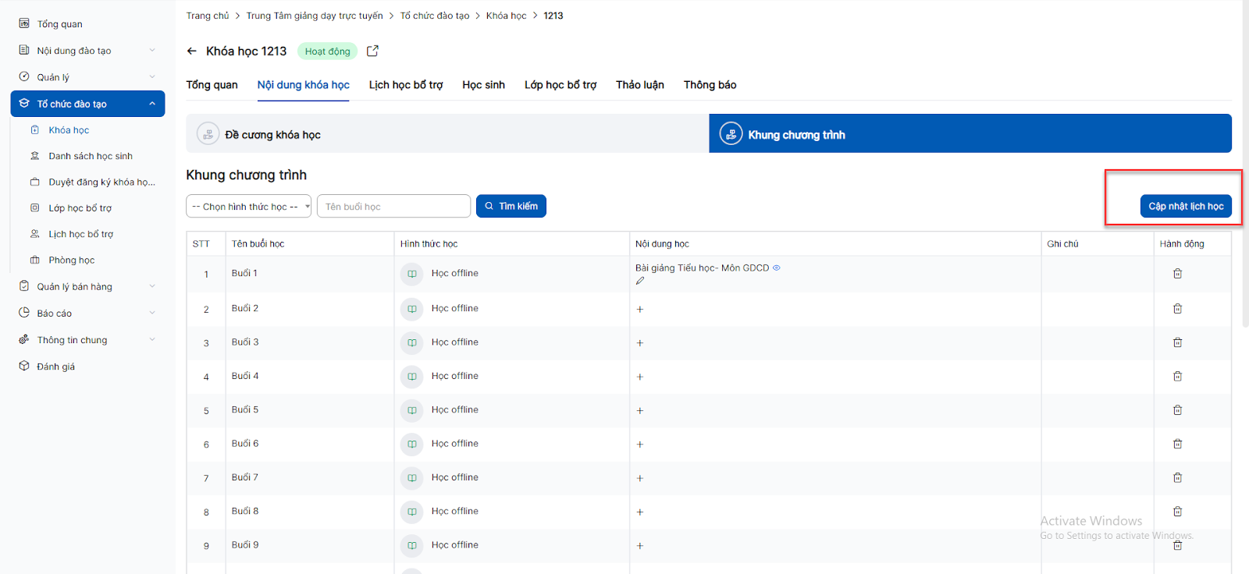Add lesson content with plus icon for Buổi 9
This screenshot has width=1249, height=574.
[640, 546]
